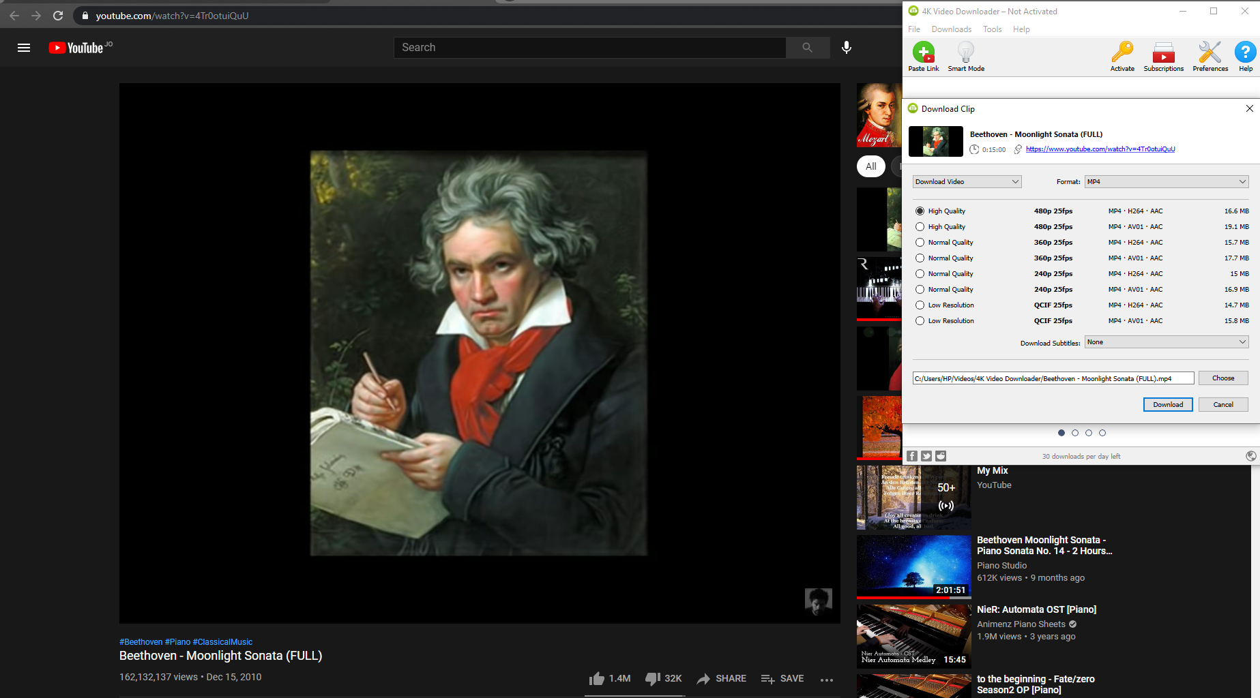Viewport: 1260px width, 698px height.
Task: Click YouTube Search input box
Action: [x=590, y=48]
